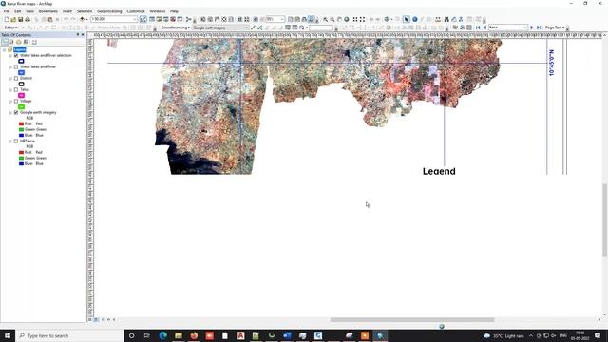Screen dimensions: 608x342
Task: Select the Zoom In tool in Tools toolbar
Action: (x=325, y=19)
